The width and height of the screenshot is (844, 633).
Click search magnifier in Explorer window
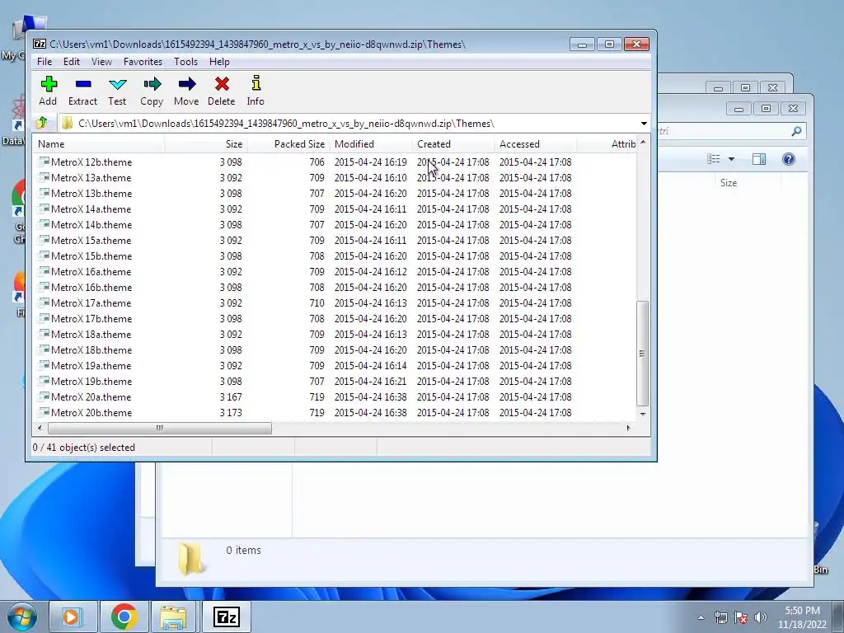point(796,131)
